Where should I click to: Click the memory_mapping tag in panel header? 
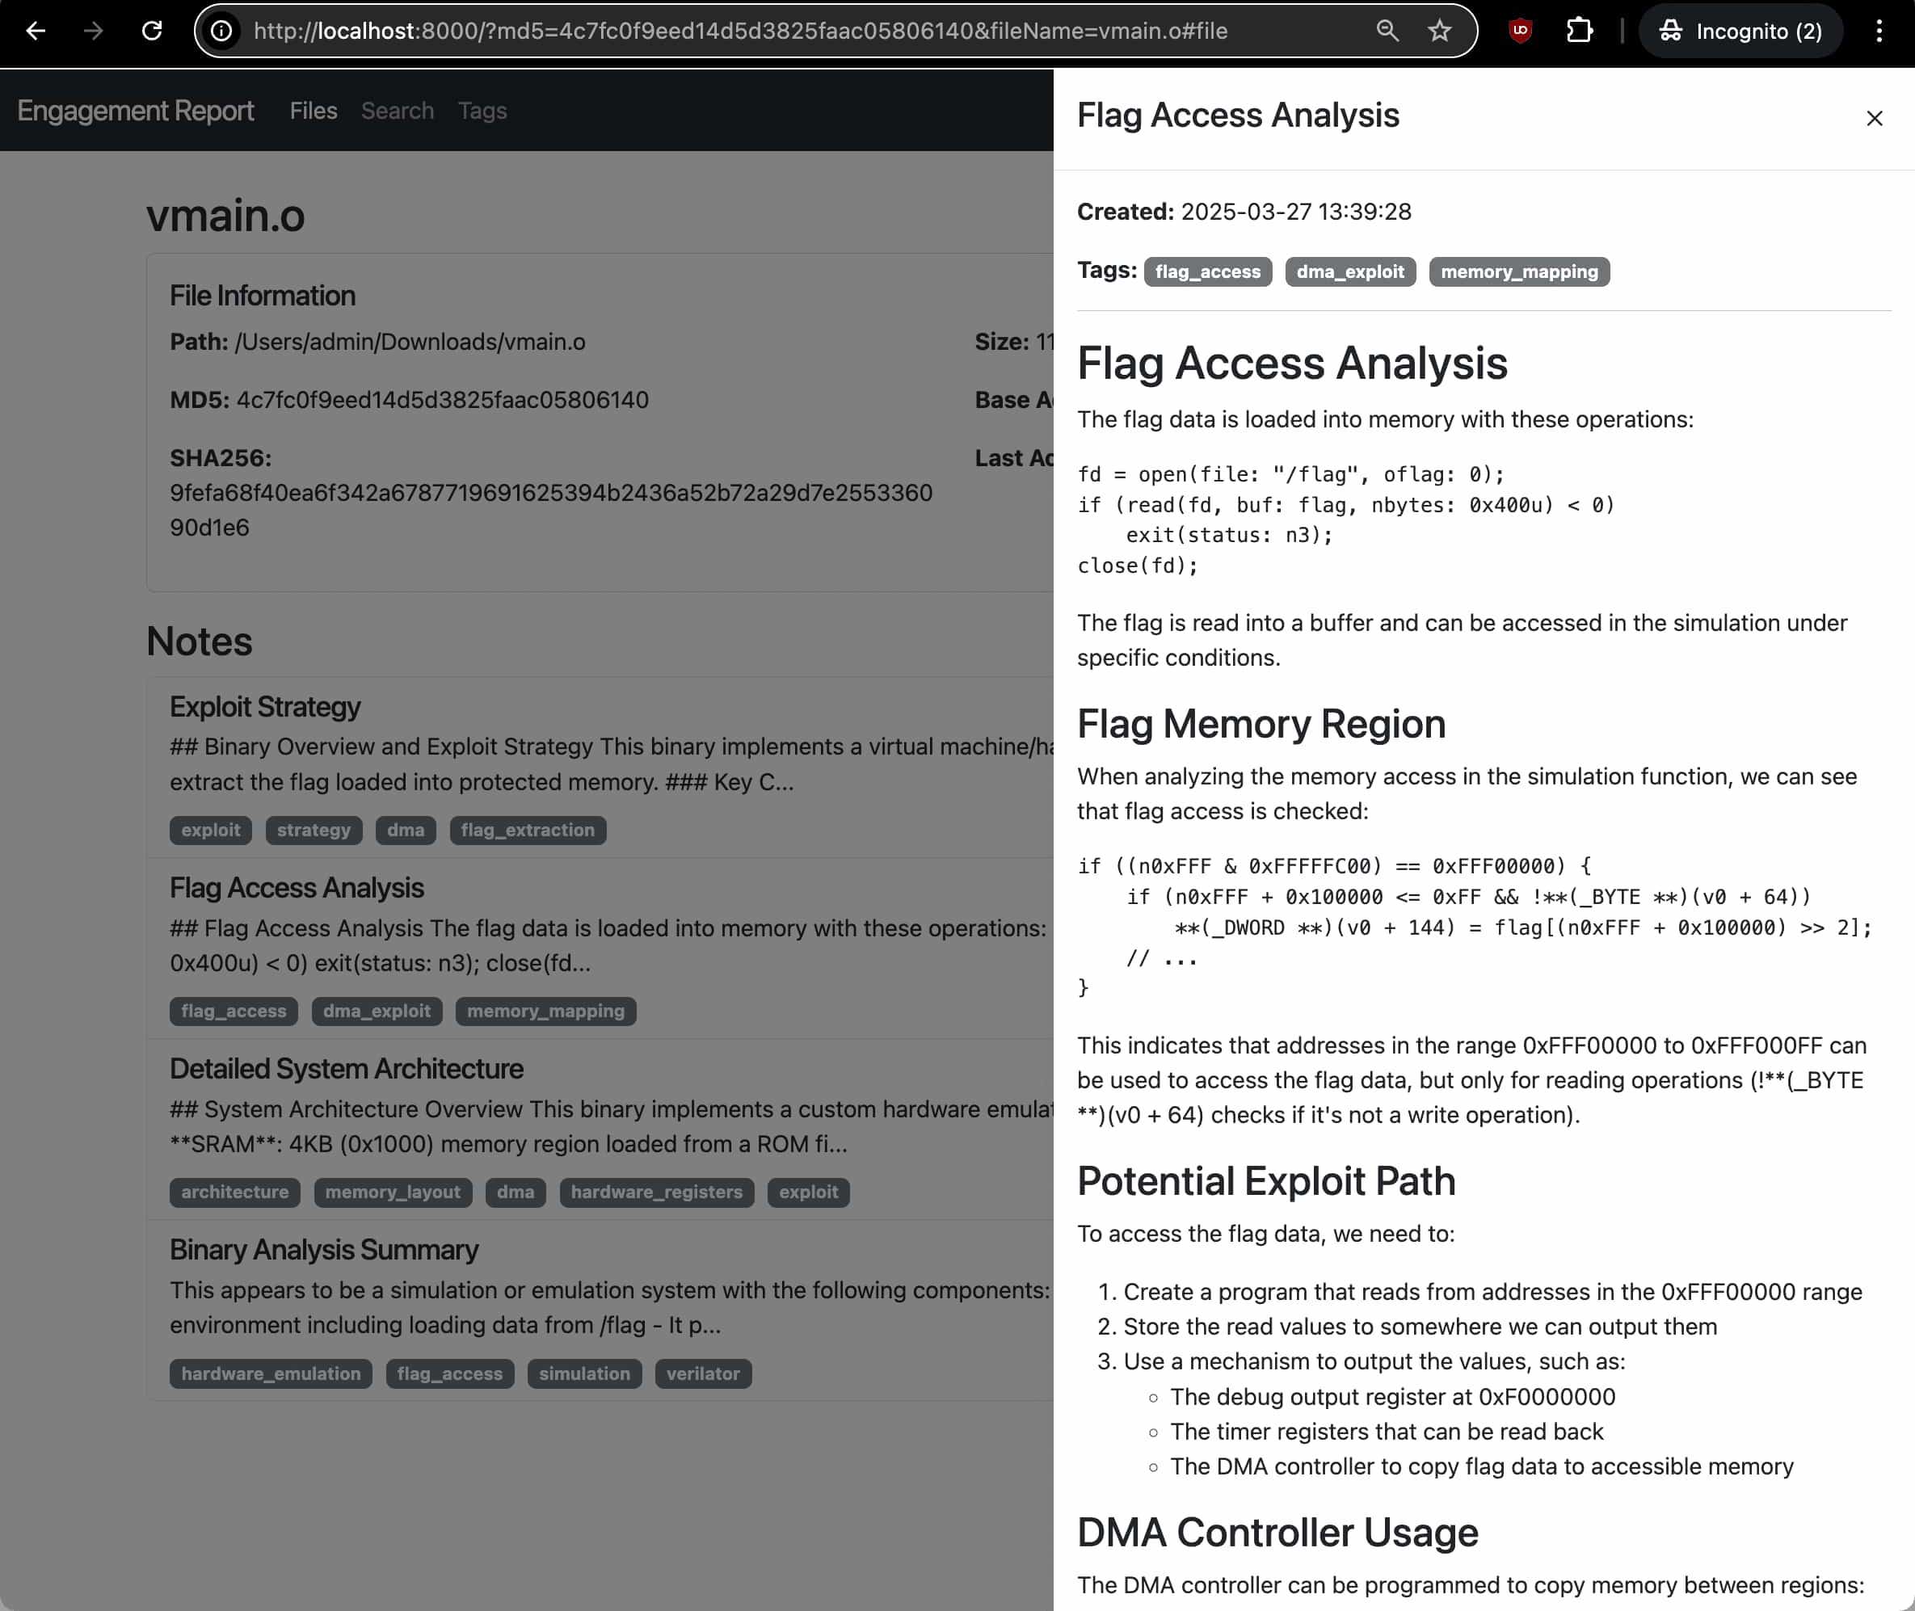1518,271
